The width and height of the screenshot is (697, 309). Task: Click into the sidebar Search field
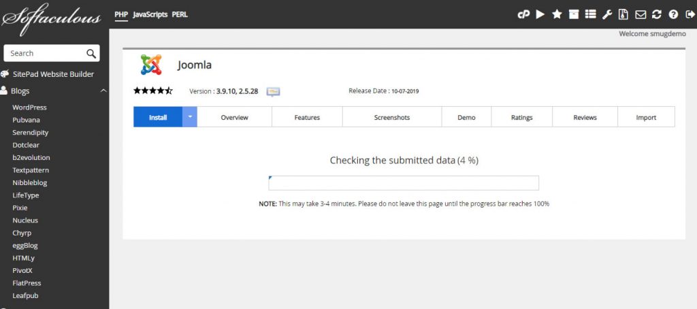pos(45,53)
